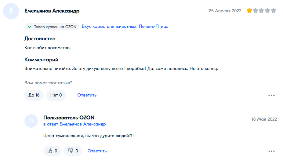Click the first yellow rating star
The image size is (283, 164).
click(x=249, y=10)
